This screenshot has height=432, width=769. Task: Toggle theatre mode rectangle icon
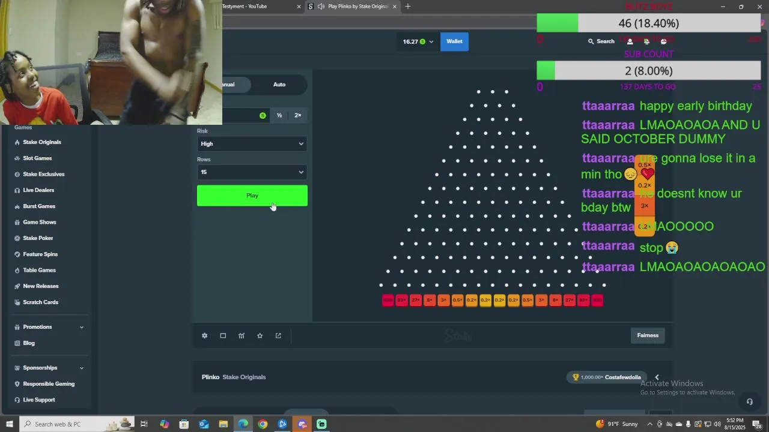(x=223, y=335)
